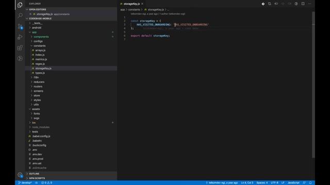Screen dimensions: 330x185
Task: Select the storageKey.js editor tab
Action: (132, 4)
